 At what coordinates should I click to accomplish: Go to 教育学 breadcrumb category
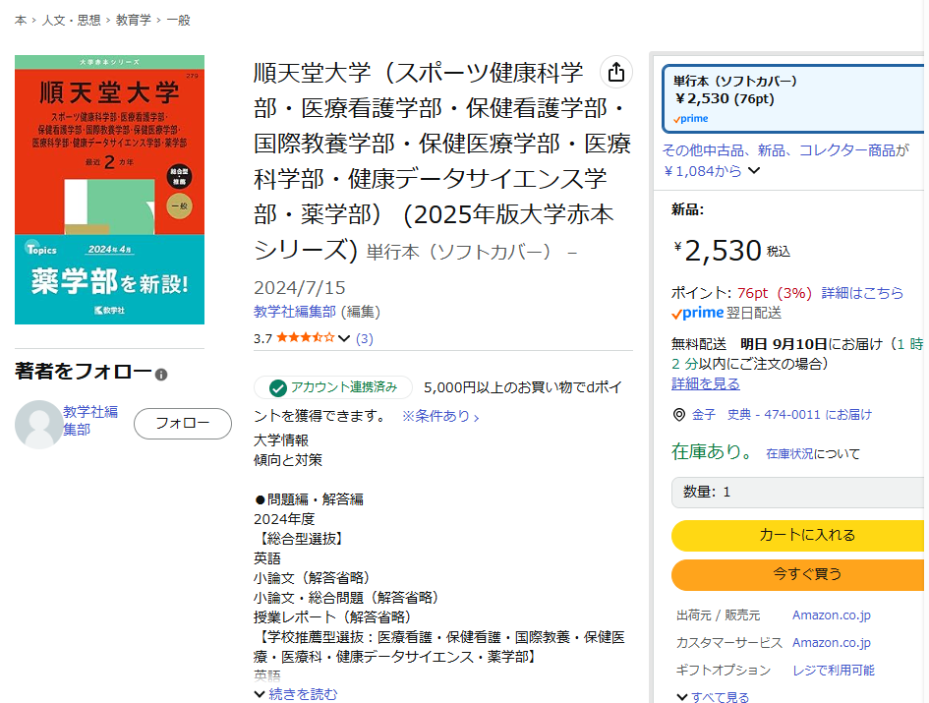pos(134,20)
